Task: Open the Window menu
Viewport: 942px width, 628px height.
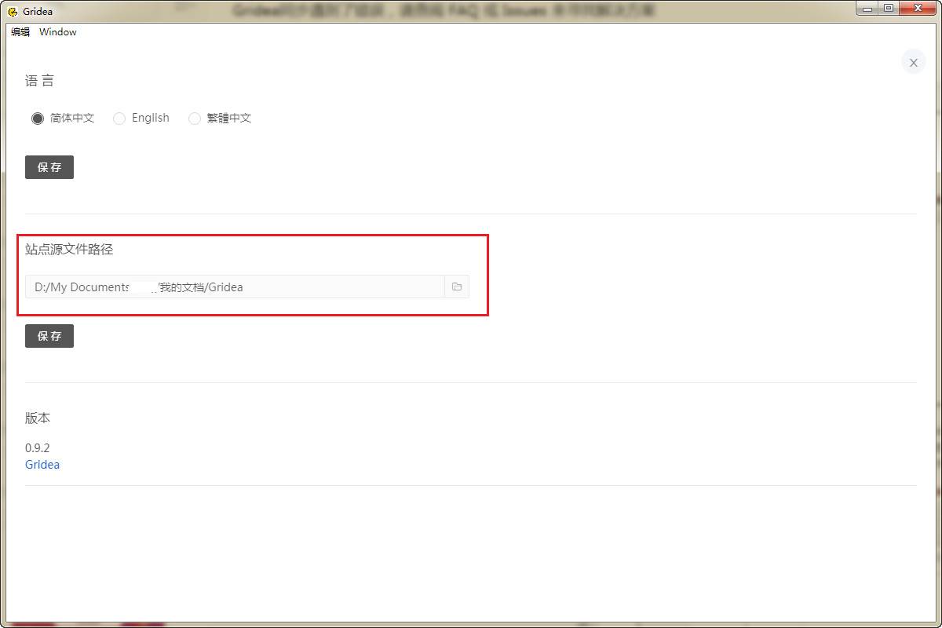Action: [58, 32]
